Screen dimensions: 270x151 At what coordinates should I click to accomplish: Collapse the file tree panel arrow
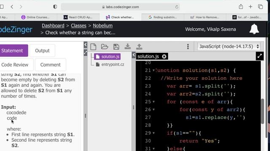(x=134, y=55)
